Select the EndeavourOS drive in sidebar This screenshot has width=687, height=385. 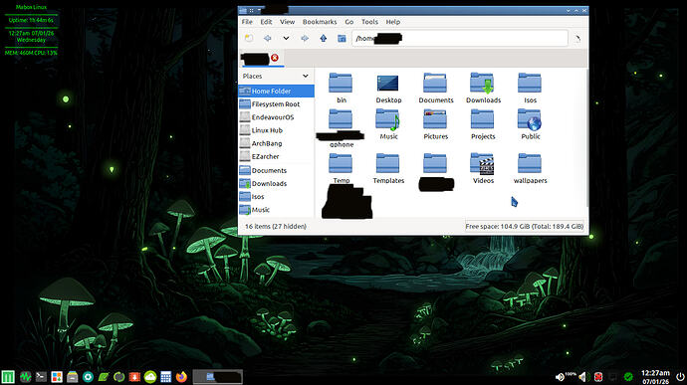(x=276, y=117)
